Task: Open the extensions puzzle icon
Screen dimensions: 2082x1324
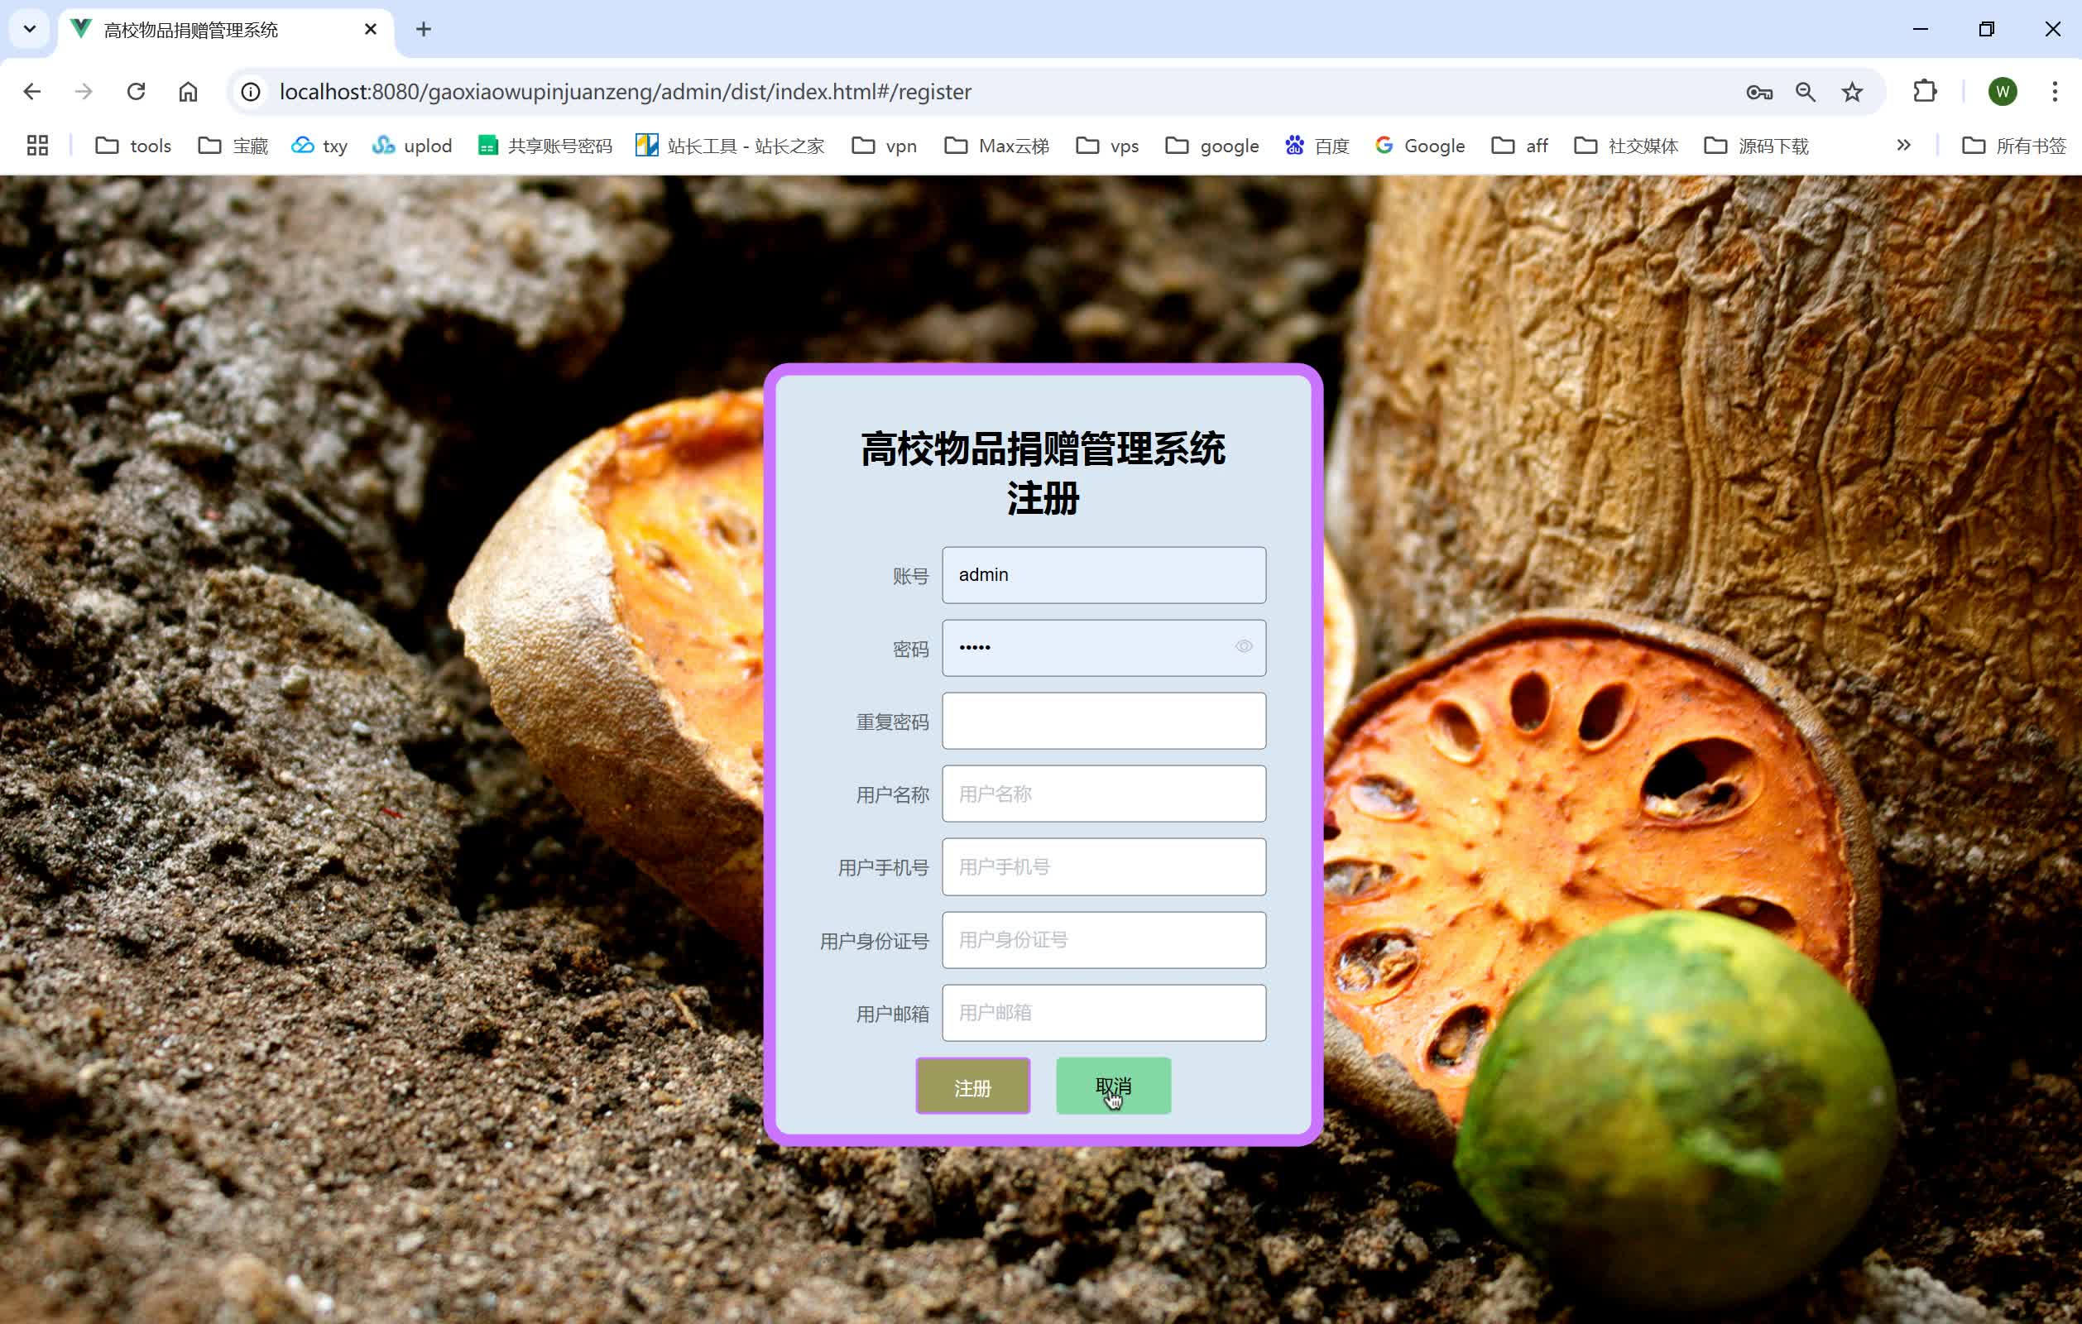Action: tap(1925, 92)
